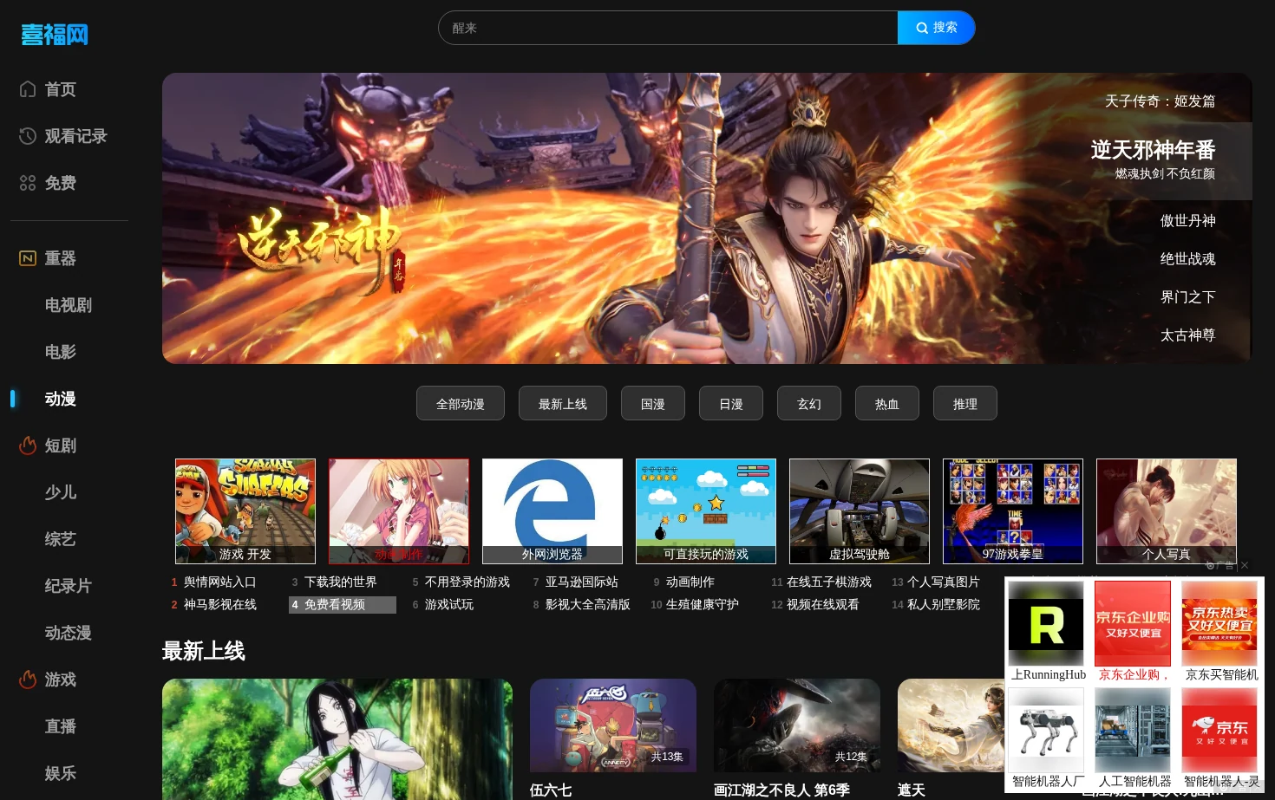This screenshot has width=1275, height=800.
Task: Click the highlighted 免费看视频 link
Action: tap(335, 605)
